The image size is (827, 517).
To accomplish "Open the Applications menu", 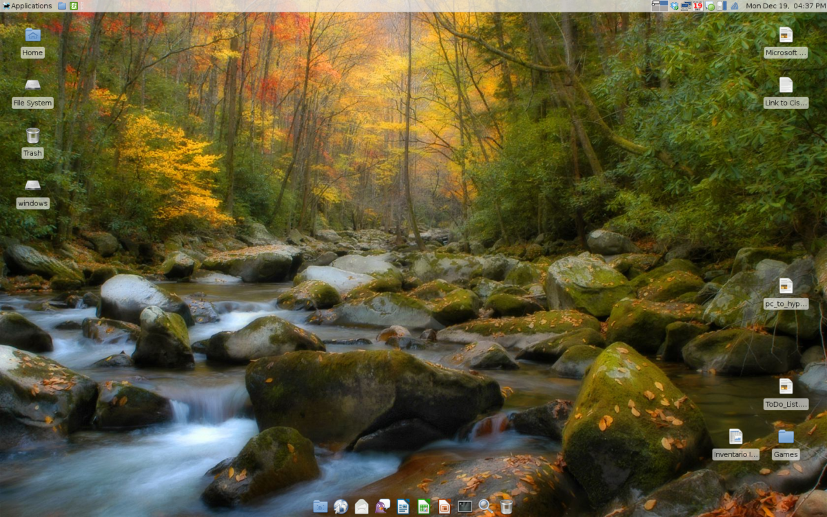I will pos(27,6).
